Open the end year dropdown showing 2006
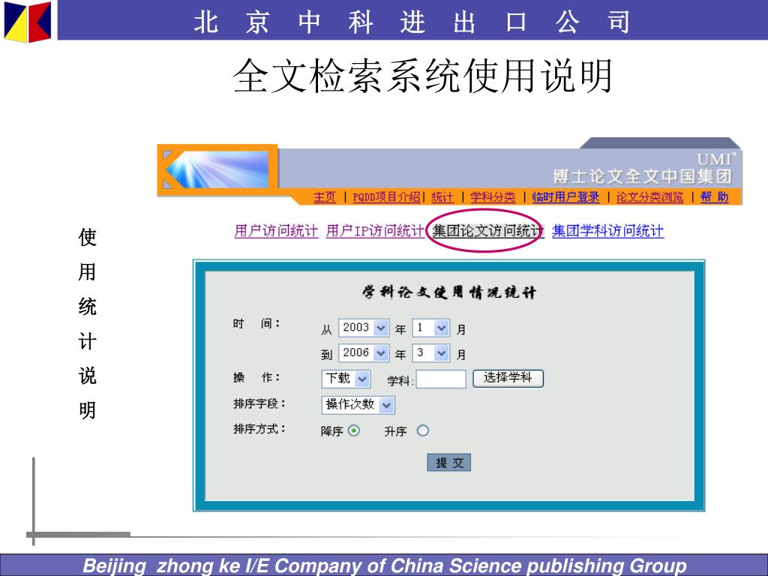Screen dimensions: 768x576 (x=364, y=353)
